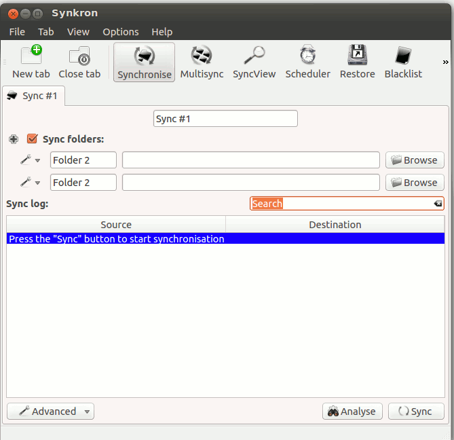This screenshot has height=440, width=454.
Task: Minimize the Synkron window
Action: [x=26, y=14]
